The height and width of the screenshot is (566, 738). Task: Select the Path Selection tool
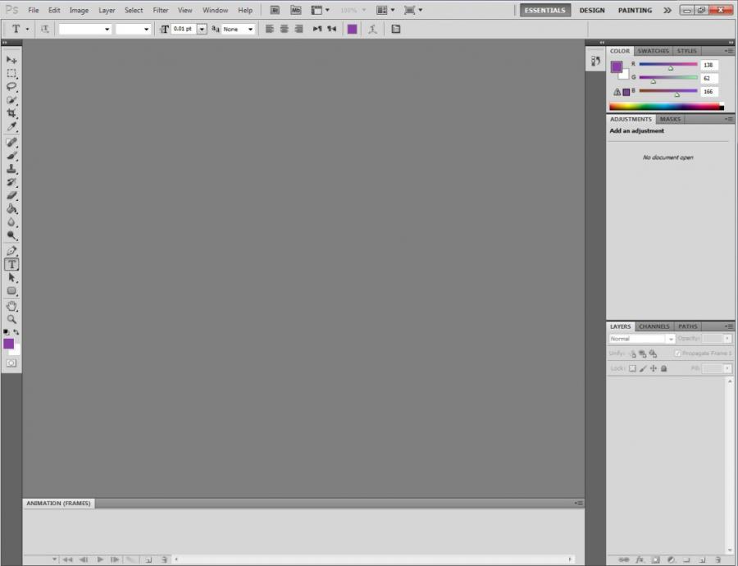(11, 278)
